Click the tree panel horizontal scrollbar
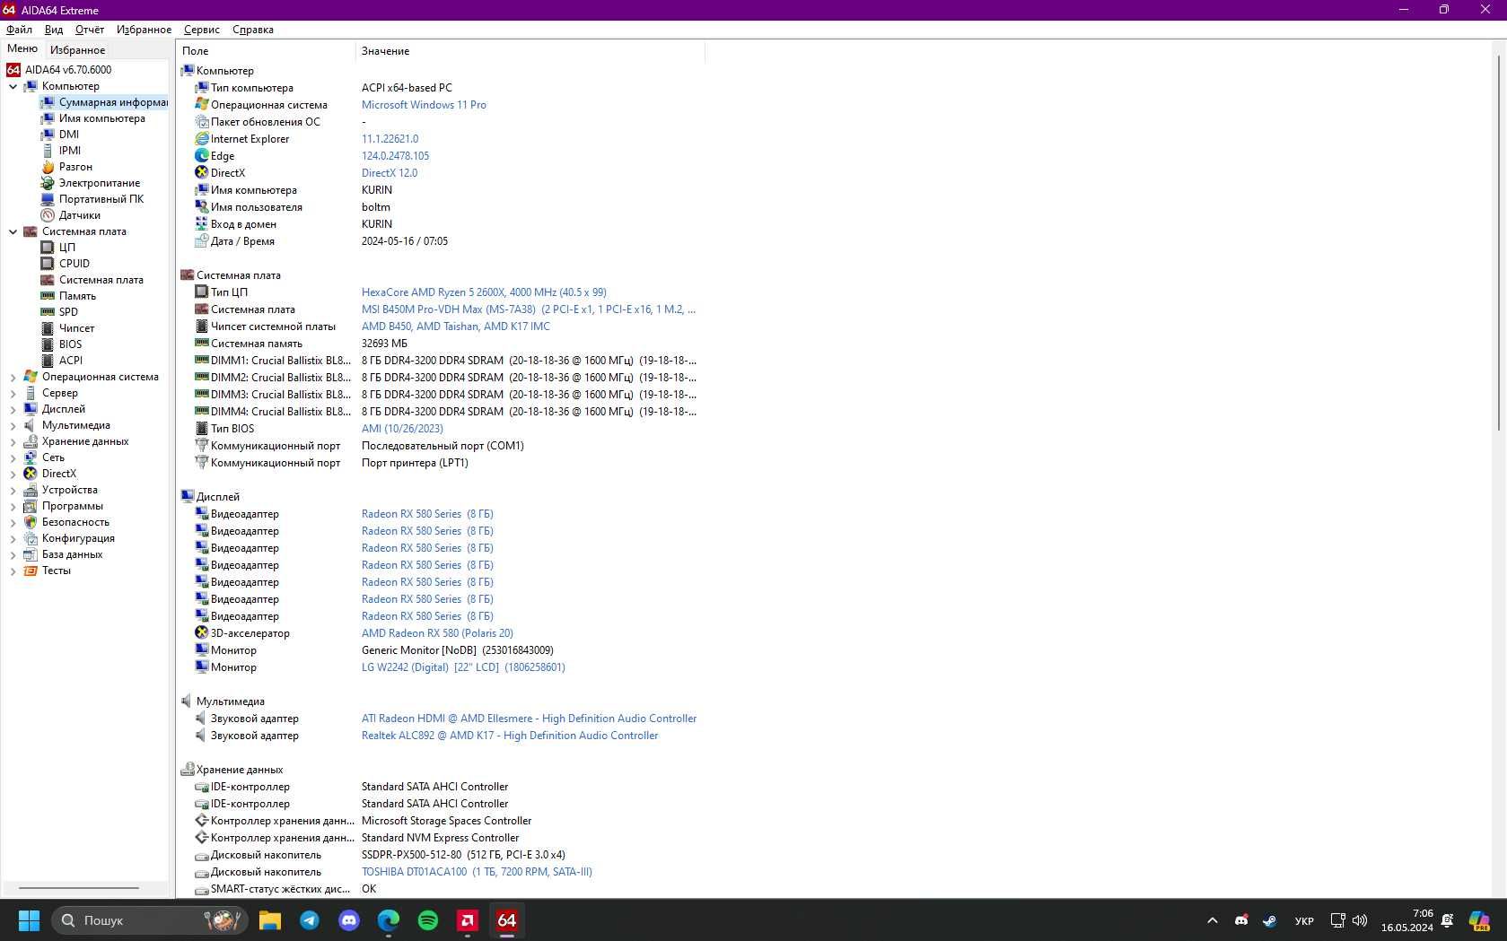Image resolution: width=1507 pixels, height=941 pixels. coord(79,888)
